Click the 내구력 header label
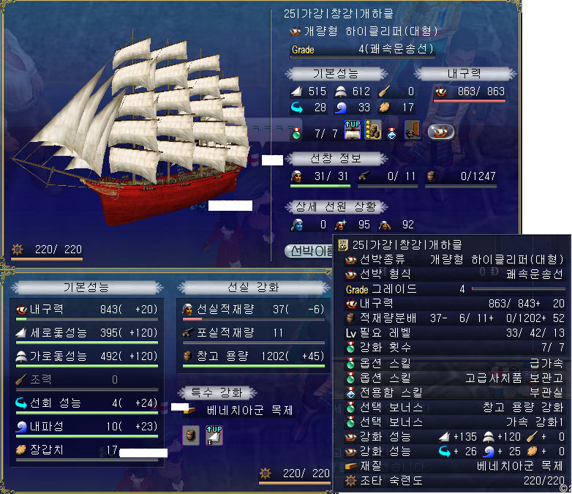Screen dimensions: 572x494 (x=464, y=74)
